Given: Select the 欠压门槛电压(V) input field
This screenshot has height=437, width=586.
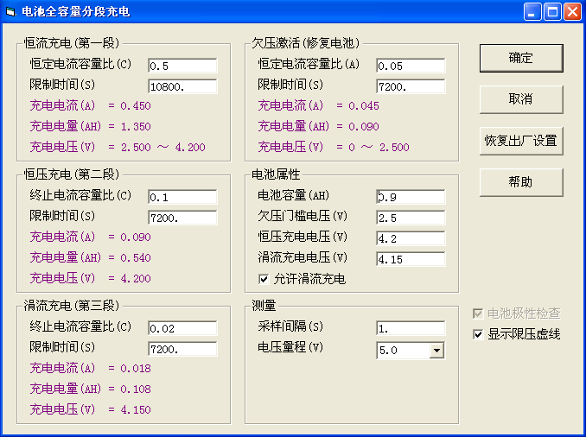Looking at the screenshot, I should [411, 218].
